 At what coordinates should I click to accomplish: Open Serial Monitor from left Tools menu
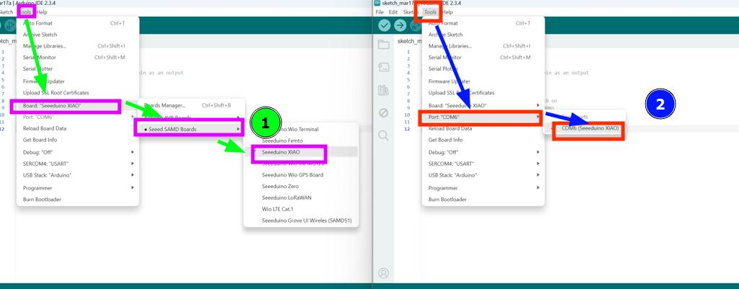78,58
